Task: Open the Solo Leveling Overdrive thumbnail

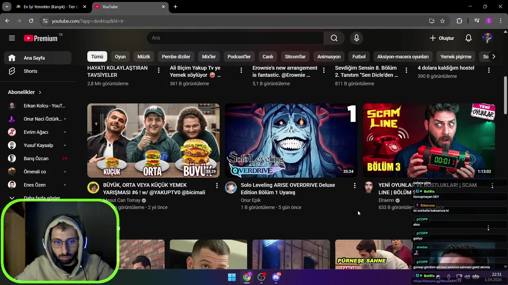Action: pyautogui.click(x=291, y=141)
